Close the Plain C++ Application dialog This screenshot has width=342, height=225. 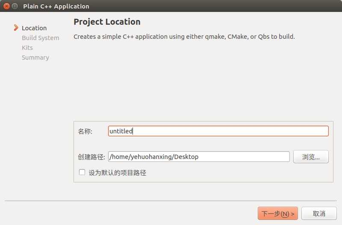tap(6, 6)
